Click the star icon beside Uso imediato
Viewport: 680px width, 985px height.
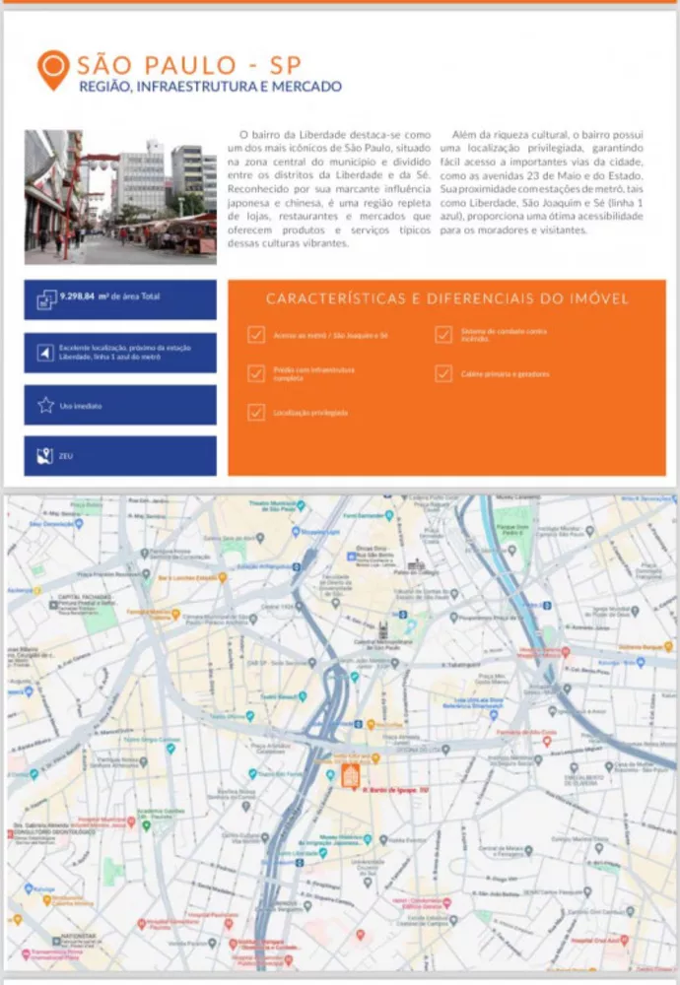pos(45,405)
